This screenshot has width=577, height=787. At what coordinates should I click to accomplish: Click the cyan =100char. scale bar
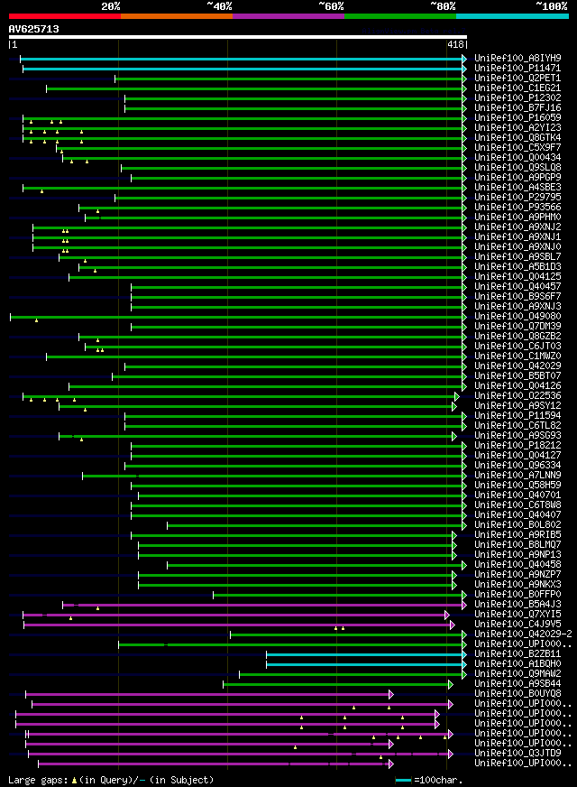click(404, 781)
